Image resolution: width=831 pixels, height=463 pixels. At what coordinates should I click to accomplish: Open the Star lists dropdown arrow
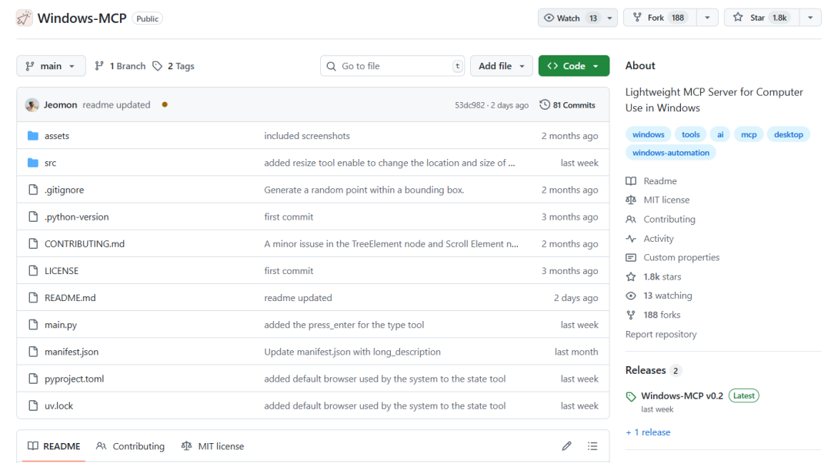(810, 18)
